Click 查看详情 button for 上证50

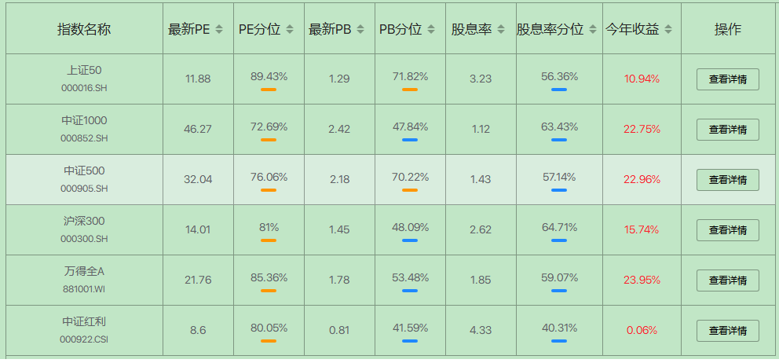pos(727,79)
